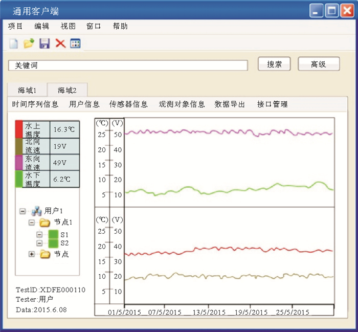This screenshot has width=358, height=332.
Task: Open 时间序列信息 section
Action: 35,104
